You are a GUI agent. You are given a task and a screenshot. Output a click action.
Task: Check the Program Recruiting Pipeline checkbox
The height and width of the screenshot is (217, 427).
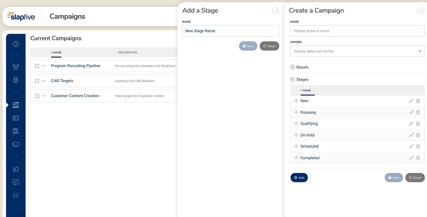pos(37,66)
